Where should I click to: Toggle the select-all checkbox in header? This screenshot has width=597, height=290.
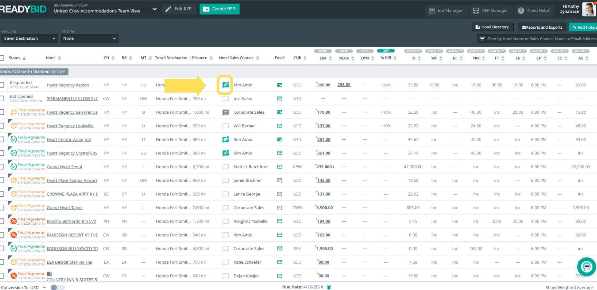2,58
